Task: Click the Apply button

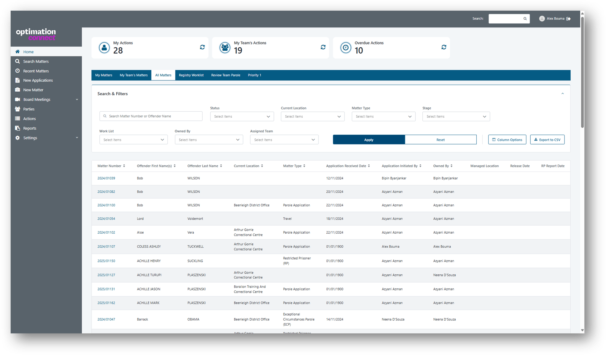Action: 368,140
